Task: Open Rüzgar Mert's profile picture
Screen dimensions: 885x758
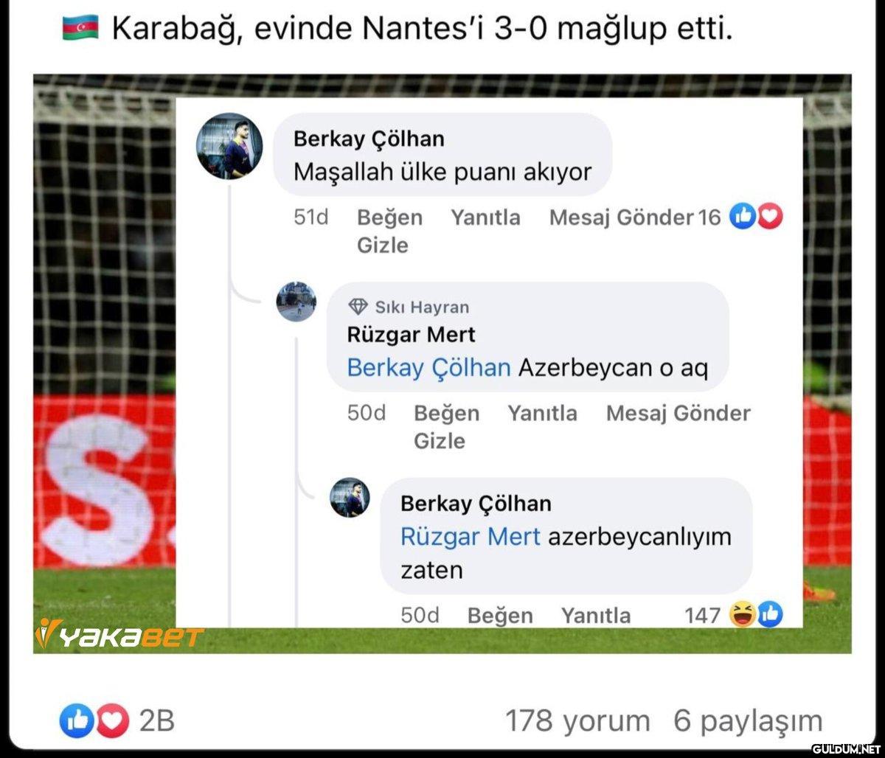Action: (296, 302)
